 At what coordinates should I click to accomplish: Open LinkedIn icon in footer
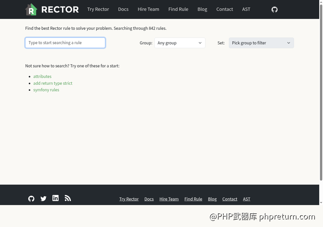pos(56,198)
